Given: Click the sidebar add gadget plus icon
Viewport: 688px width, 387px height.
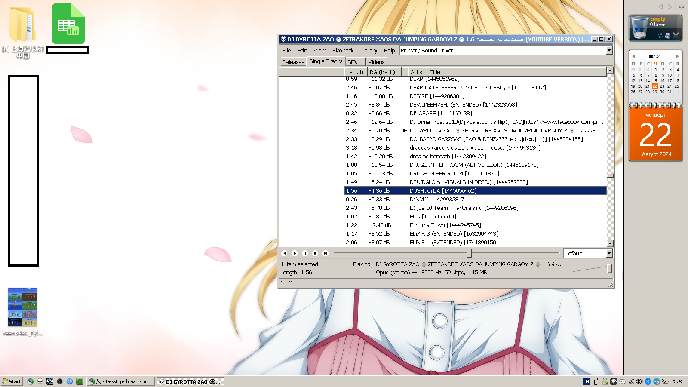Looking at the screenshot, I should click(682, 6).
